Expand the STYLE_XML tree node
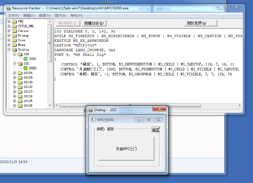This screenshot has height=183, width=253. pyautogui.click(x=9, y=26)
